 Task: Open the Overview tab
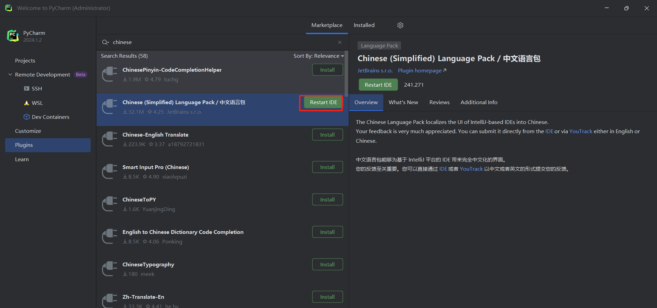tap(366, 102)
